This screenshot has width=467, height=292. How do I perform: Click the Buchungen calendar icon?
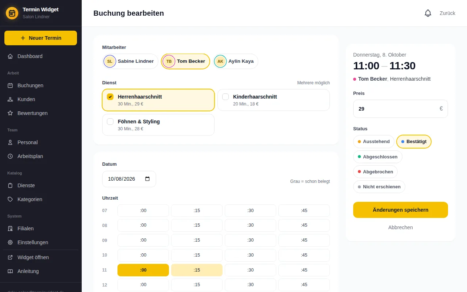[10, 85]
